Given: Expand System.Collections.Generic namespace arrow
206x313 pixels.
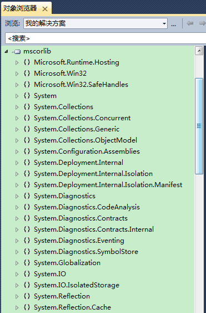Looking at the screenshot, I should click(x=17, y=130).
